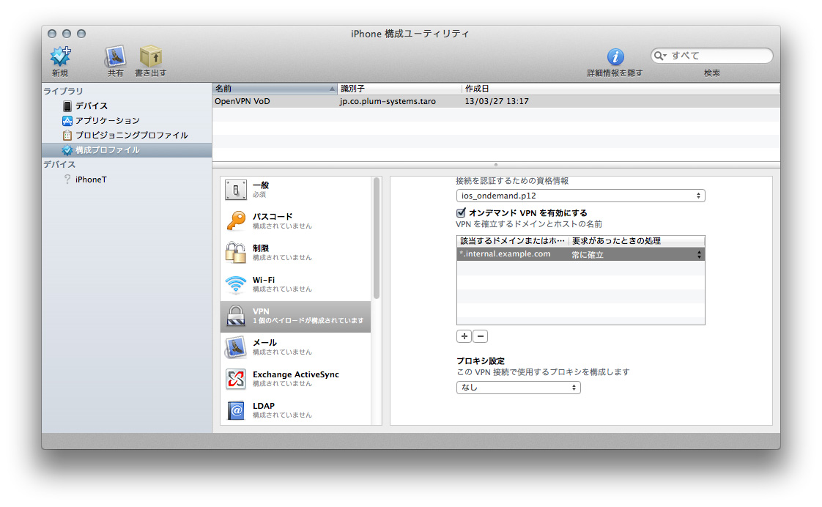
Task: Click the window close button
Action: click(52, 34)
